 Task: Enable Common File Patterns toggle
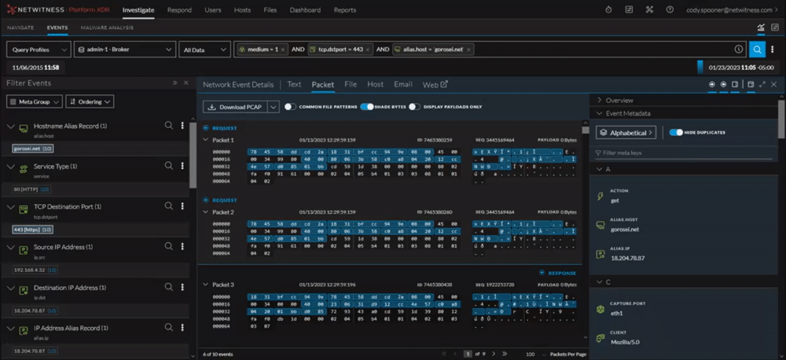[291, 107]
